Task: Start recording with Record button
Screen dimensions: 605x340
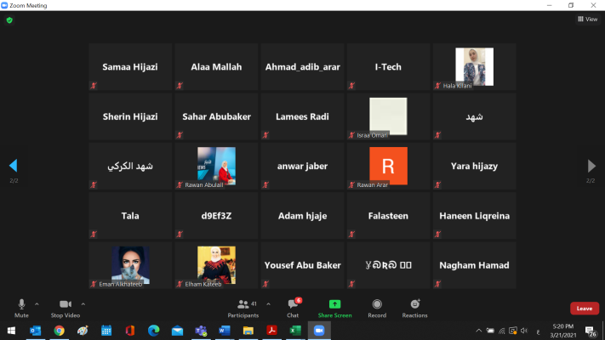Action: tap(377, 306)
